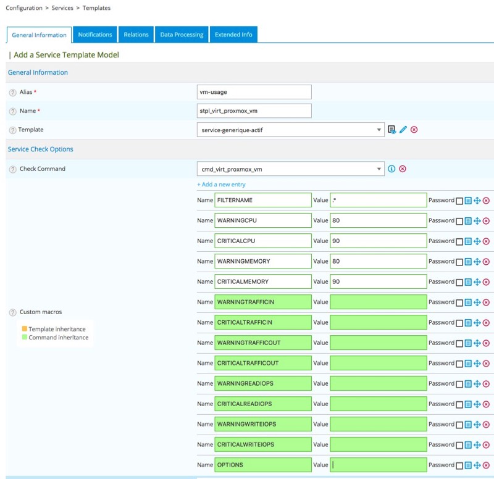Screen dimensions: 494x479
Task: Switch to the Notifications tab
Action: point(95,35)
